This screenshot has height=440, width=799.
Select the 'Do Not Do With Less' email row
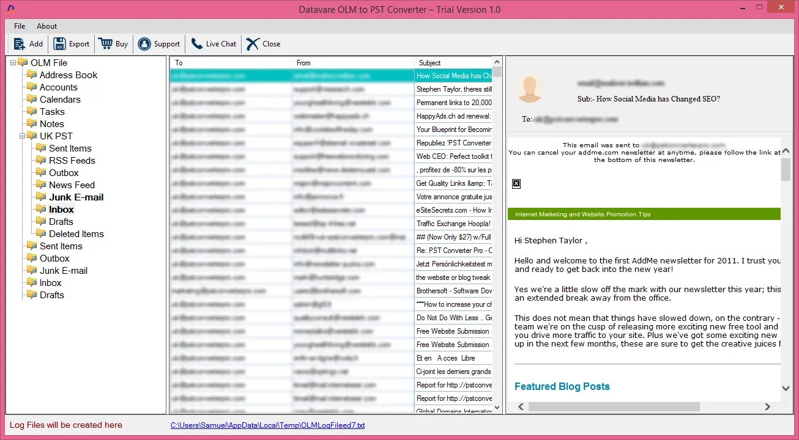[x=331, y=318]
